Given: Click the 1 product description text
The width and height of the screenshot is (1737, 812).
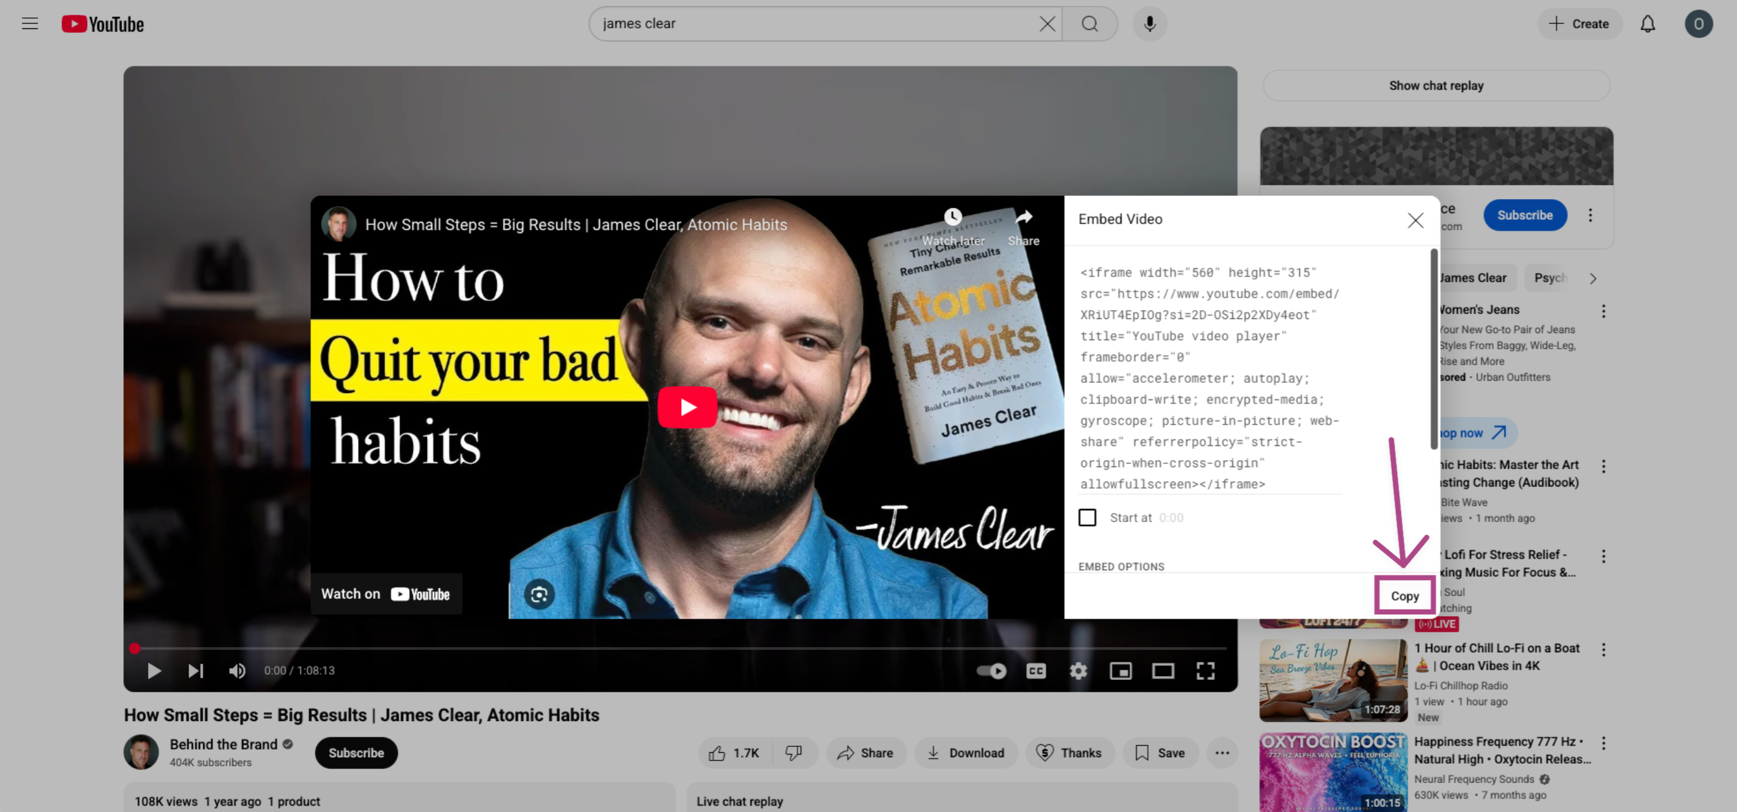Looking at the screenshot, I should [293, 801].
